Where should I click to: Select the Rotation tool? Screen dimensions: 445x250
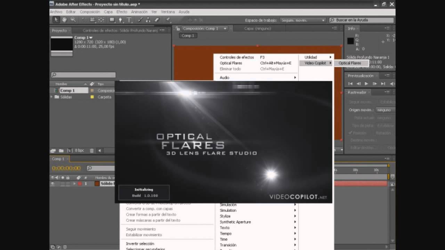pos(84,20)
